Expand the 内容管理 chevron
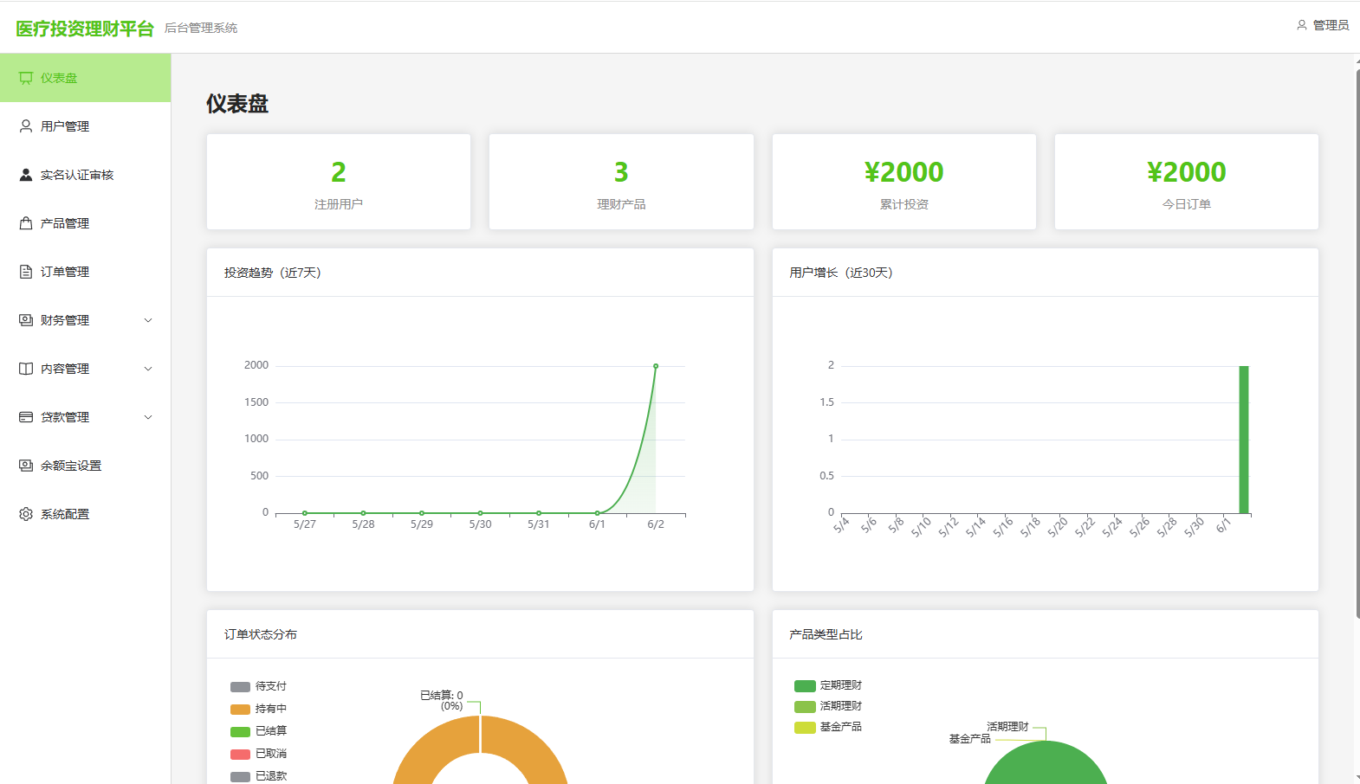 click(148, 369)
